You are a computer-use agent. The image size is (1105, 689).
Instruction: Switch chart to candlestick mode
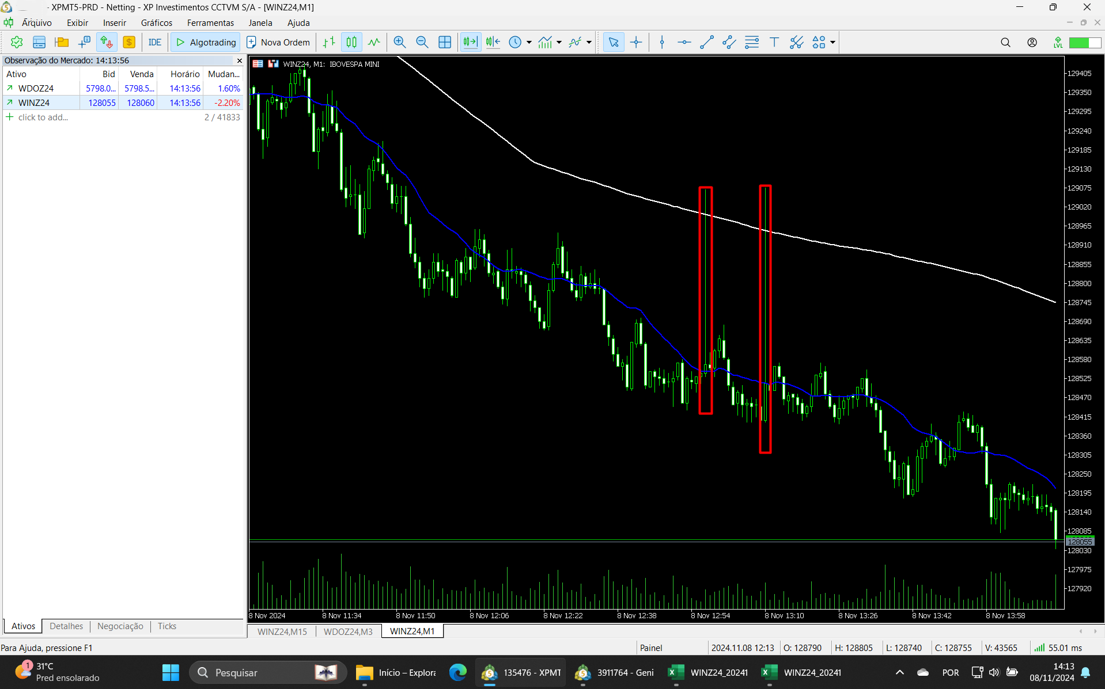(x=351, y=42)
